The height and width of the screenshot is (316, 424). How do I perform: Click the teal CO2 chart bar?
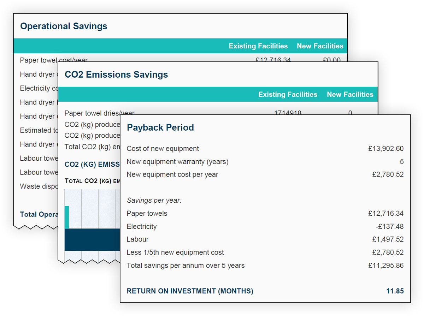coord(67,217)
